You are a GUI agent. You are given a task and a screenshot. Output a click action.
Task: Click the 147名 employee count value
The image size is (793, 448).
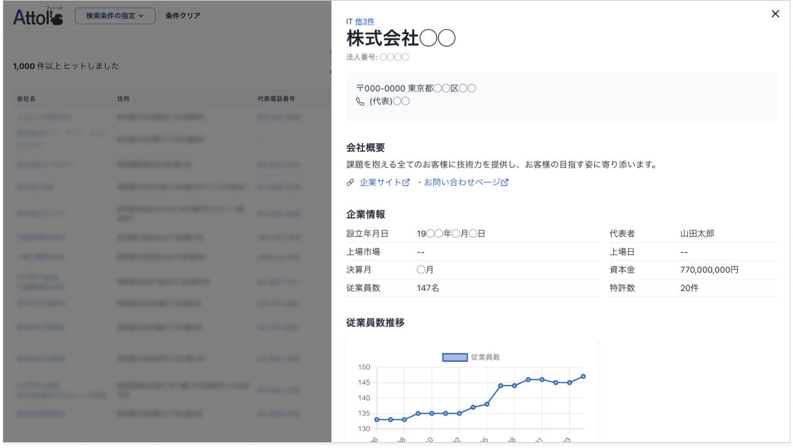point(428,287)
